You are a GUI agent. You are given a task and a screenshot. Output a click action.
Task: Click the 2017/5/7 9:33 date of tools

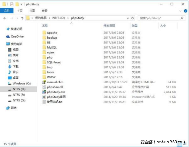113,72
